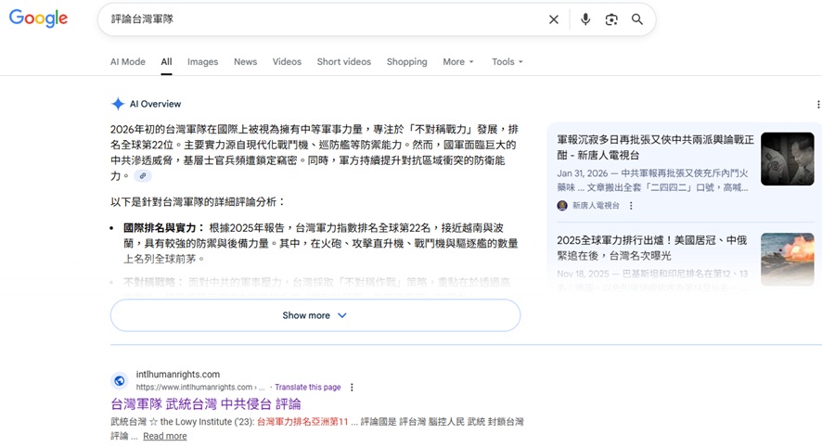Open three-dot menu beside 新唐人電視台 source
The image size is (822, 447).
point(632,206)
